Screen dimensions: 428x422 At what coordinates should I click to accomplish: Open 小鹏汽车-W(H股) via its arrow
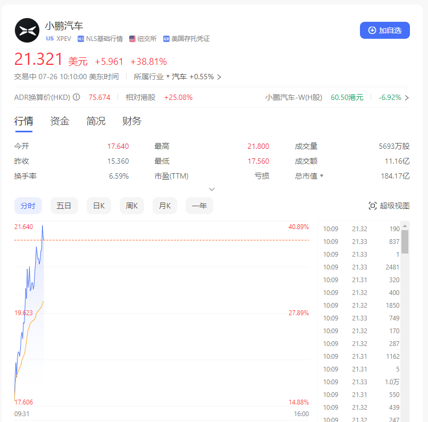[x=407, y=97]
